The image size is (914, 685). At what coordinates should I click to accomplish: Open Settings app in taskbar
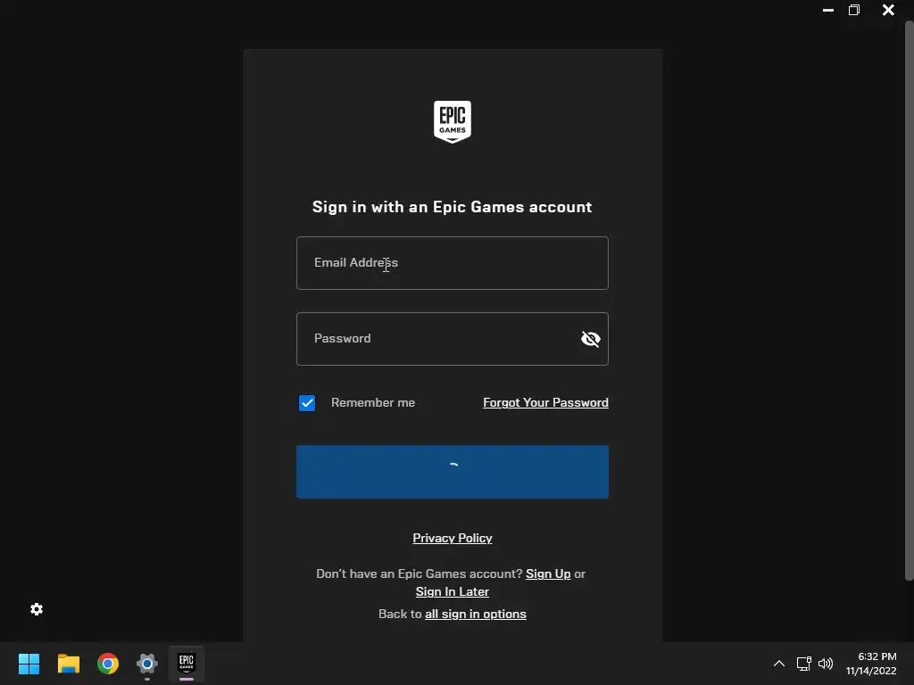147,664
